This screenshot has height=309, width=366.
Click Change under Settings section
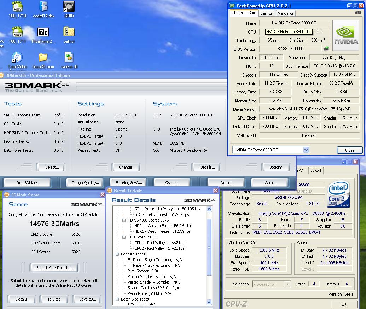[126, 167]
